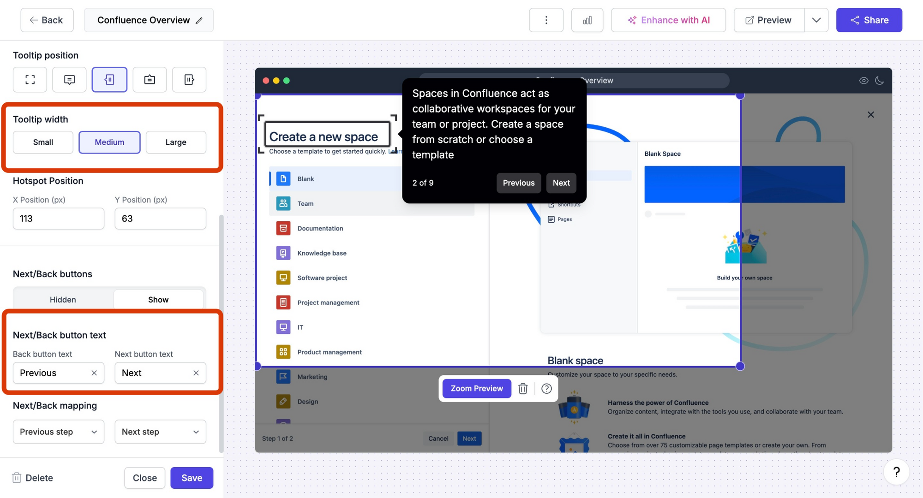
Task: Click the Preview button
Action: pyautogui.click(x=769, y=20)
